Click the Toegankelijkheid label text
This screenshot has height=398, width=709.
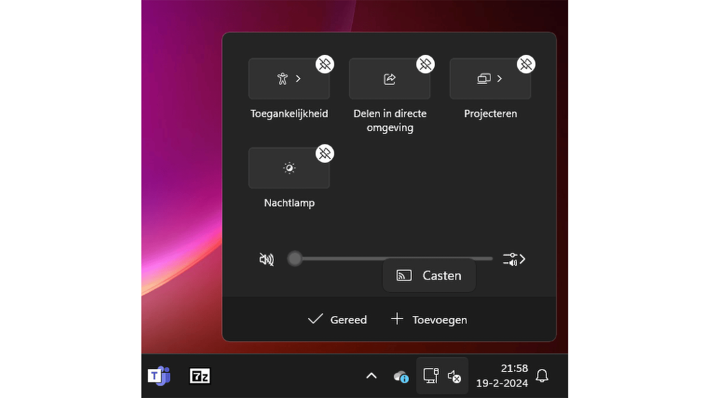(x=289, y=114)
